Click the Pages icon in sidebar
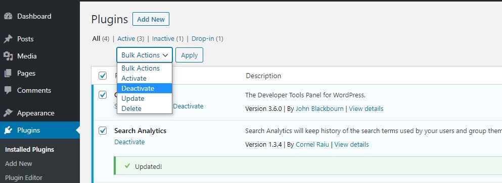The image size is (502, 183). click(8, 74)
